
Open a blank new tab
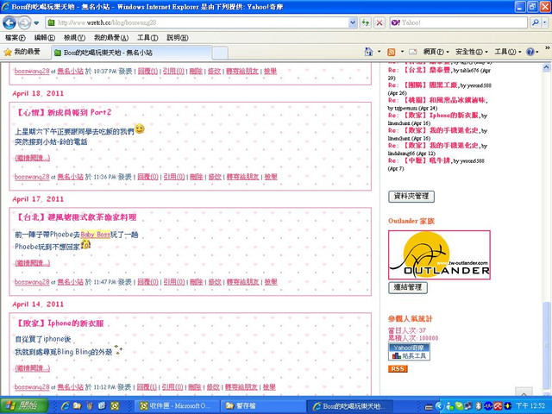pos(220,53)
